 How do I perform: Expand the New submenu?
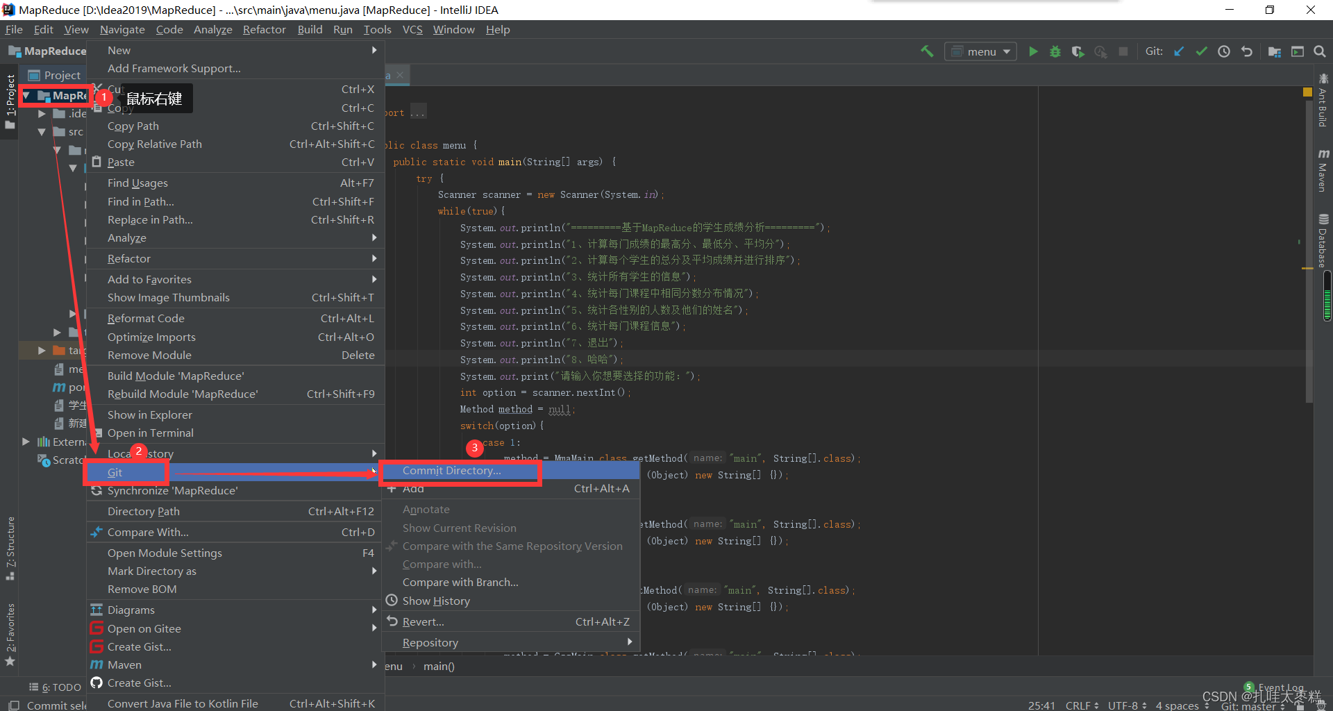point(236,50)
